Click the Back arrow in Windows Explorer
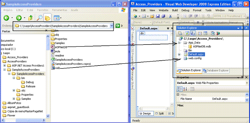This screenshot has height=123, width=250. click(6, 18)
